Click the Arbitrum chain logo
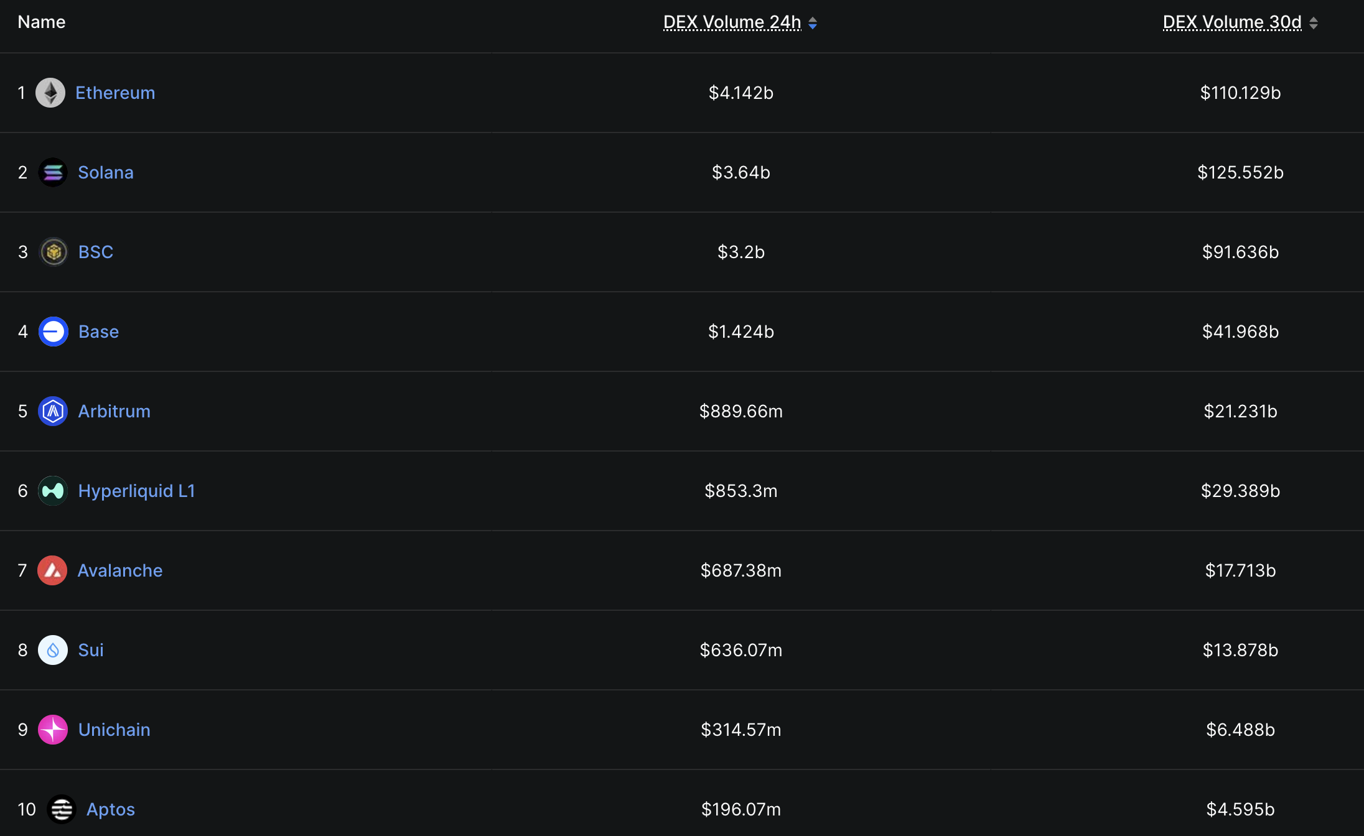The image size is (1364, 836). 53,411
